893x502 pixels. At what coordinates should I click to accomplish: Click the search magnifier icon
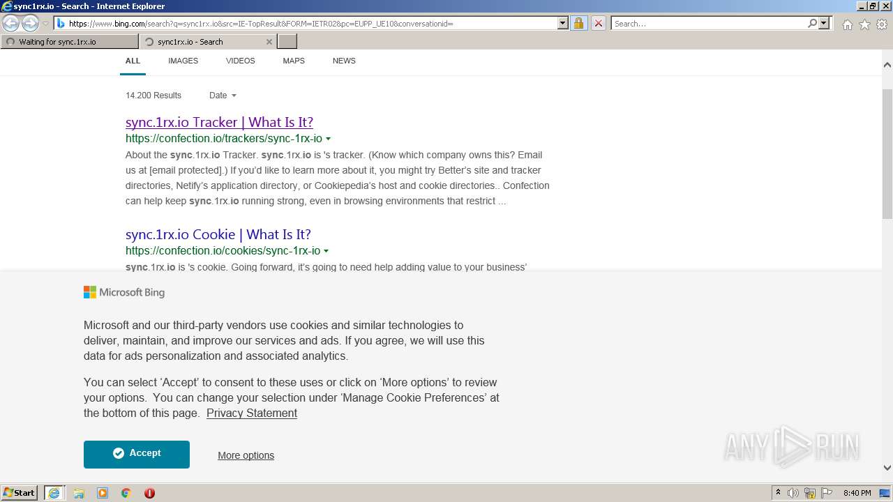click(812, 24)
